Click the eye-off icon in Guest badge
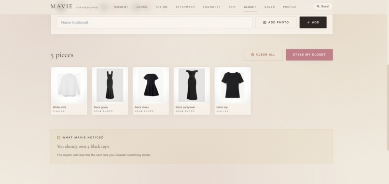 pyautogui.click(x=318, y=6)
